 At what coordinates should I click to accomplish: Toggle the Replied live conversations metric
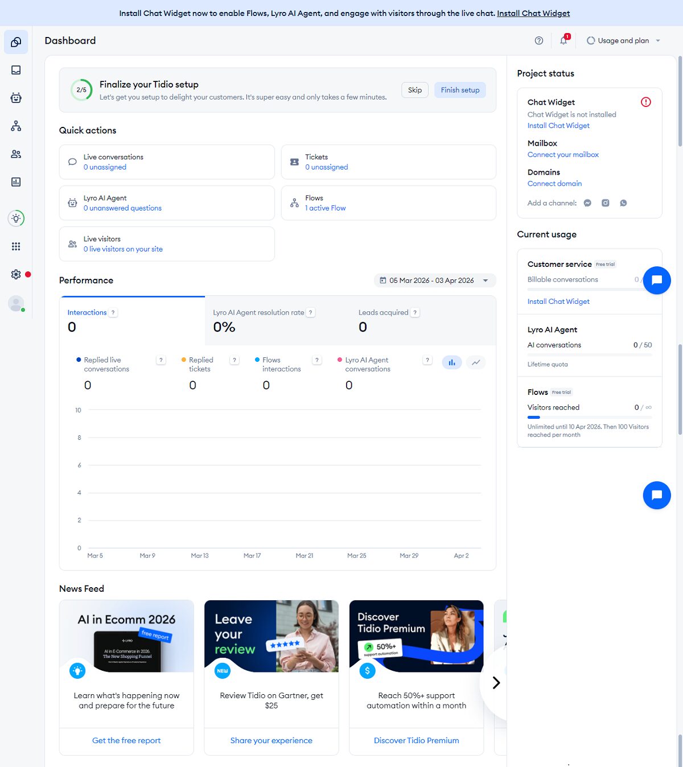(106, 364)
